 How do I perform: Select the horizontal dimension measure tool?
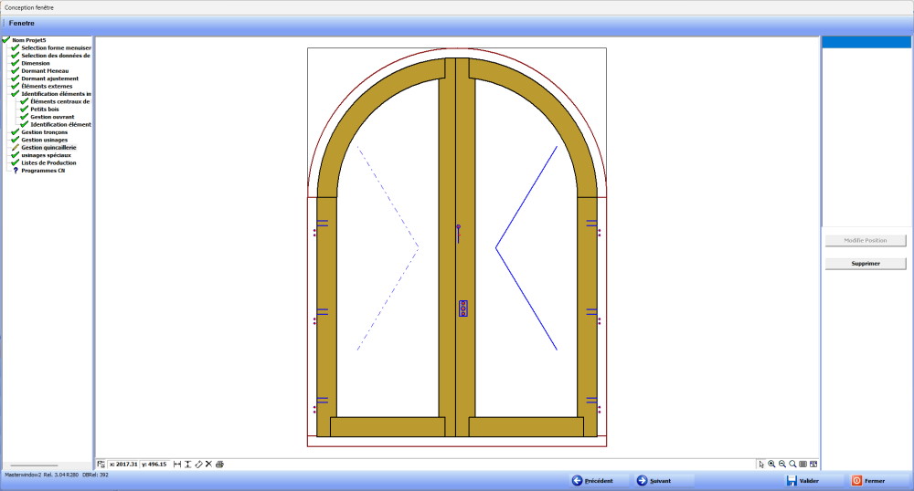click(x=177, y=465)
